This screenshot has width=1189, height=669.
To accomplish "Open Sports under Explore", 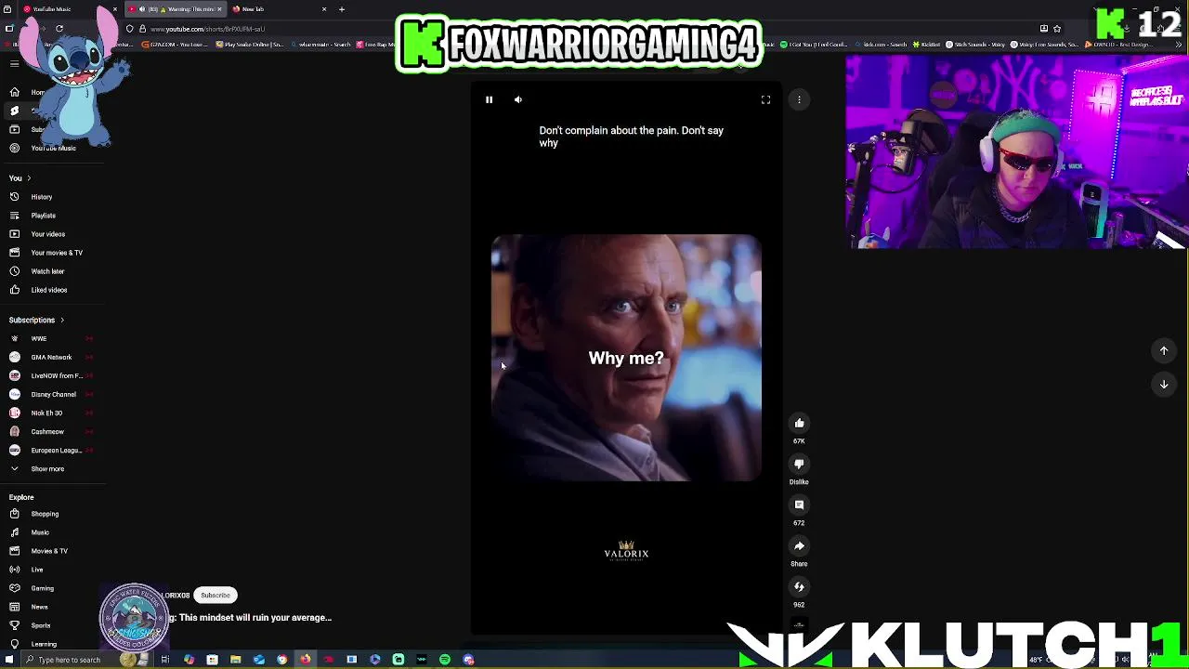I will coord(40,625).
